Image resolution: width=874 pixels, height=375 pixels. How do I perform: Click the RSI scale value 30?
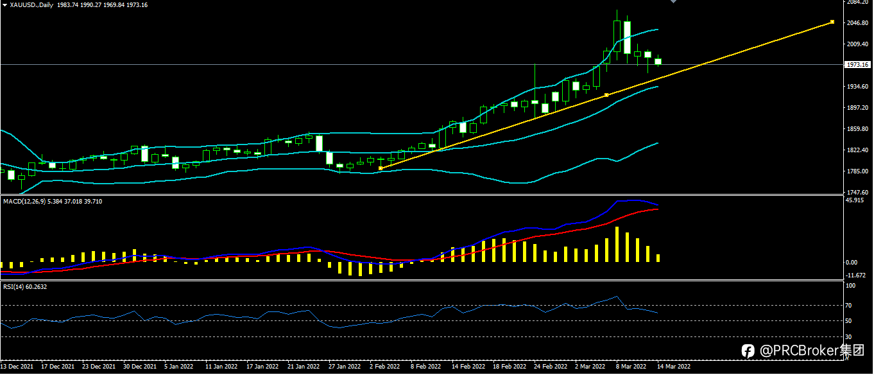click(x=849, y=336)
